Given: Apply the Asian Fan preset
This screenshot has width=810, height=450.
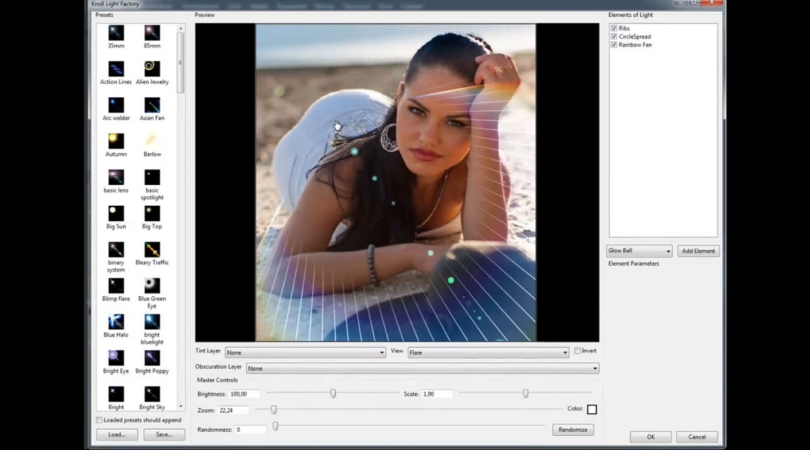Looking at the screenshot, I should point(152,105).
